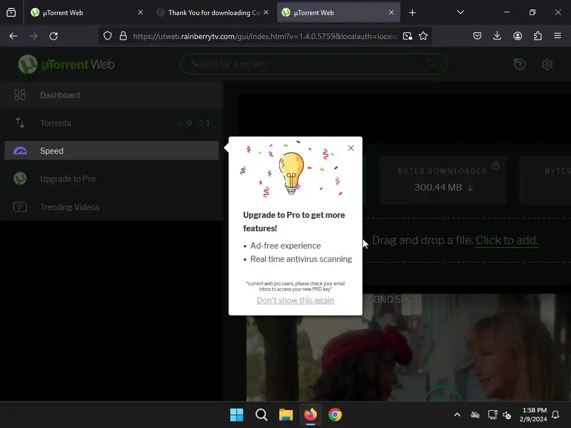Close the Thank You for downloading tab
Image resolution: width=571 pixels, height=428 pixels.
266,12
